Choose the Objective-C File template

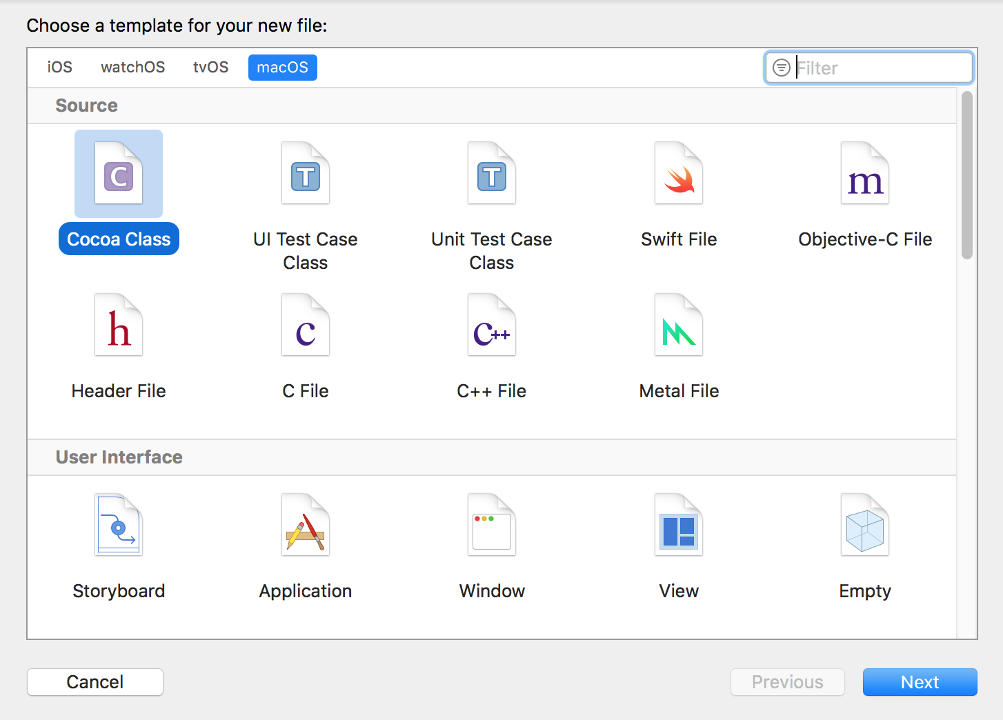click(865, 174)
